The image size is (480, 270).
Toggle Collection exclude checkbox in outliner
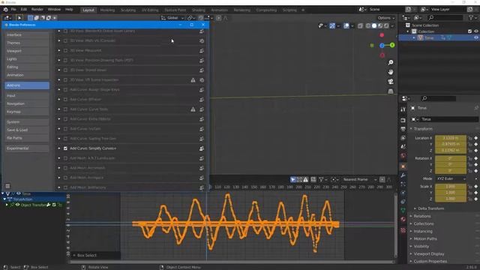coord(470,31)
